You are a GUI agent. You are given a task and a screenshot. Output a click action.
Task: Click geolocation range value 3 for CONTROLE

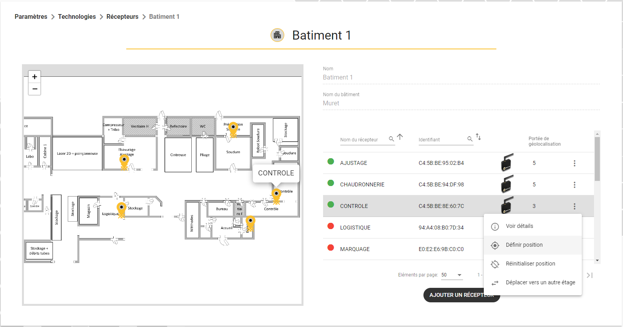[534, 206]
